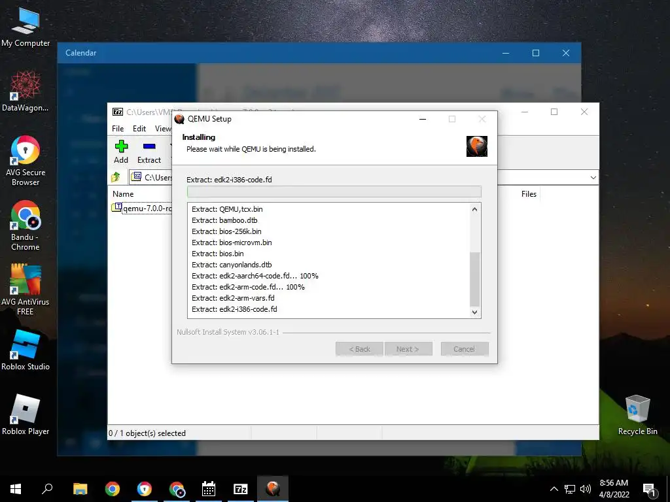The height and width of the screenshot is (502, 670).
Task: Click the 7-Zip Add toolbar icon
Action: point(121,152)
